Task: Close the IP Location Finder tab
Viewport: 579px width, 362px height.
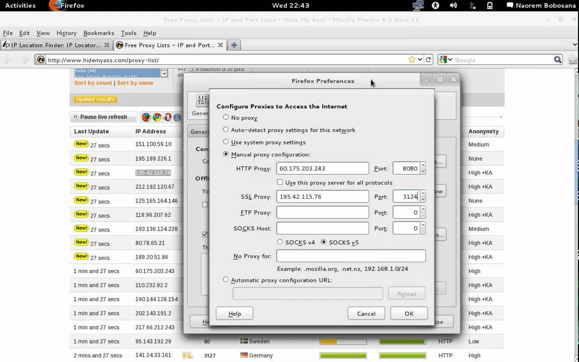Action: coord(107,45)
